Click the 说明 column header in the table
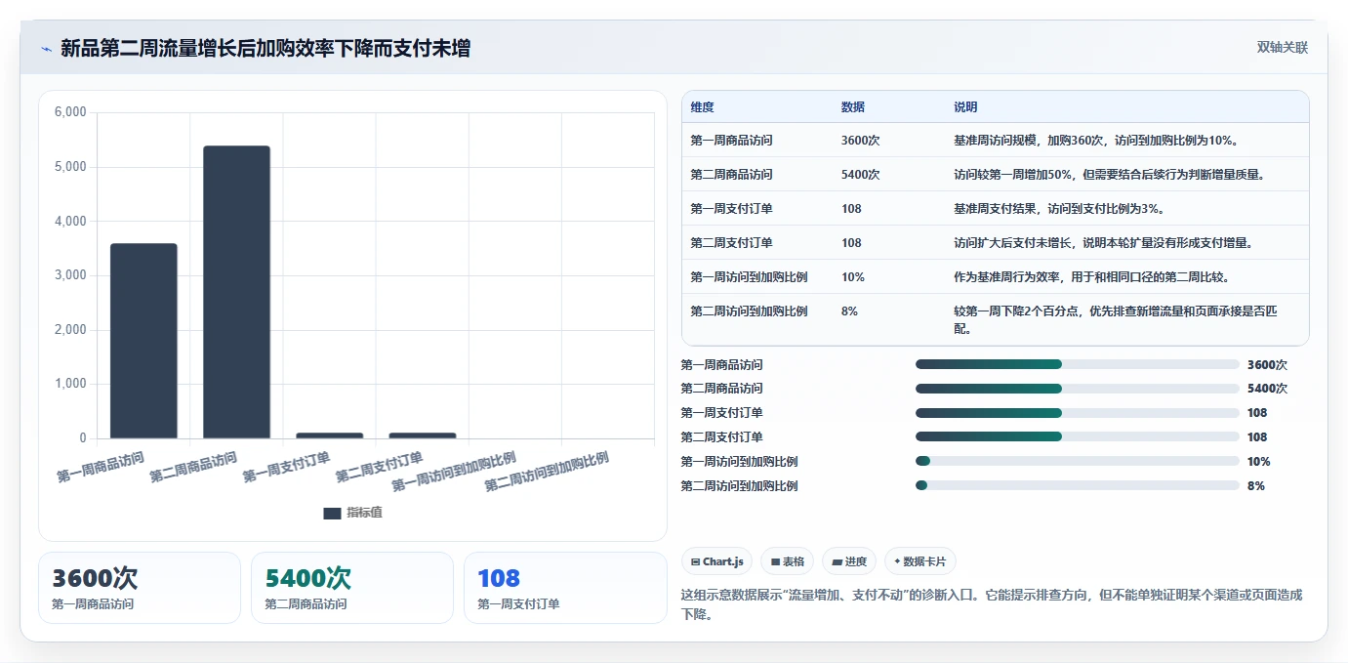This screenshot has width=1348, height=663. click(965, 107)
